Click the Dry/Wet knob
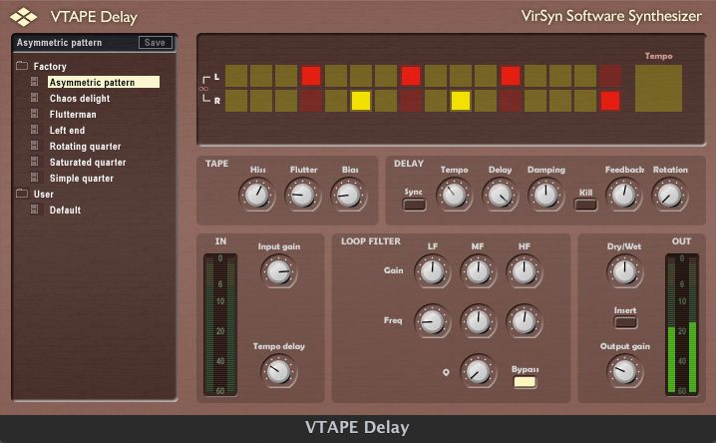The width and height of the screenshot is (716, 443). pyautogui.click(x=624, y=271)
